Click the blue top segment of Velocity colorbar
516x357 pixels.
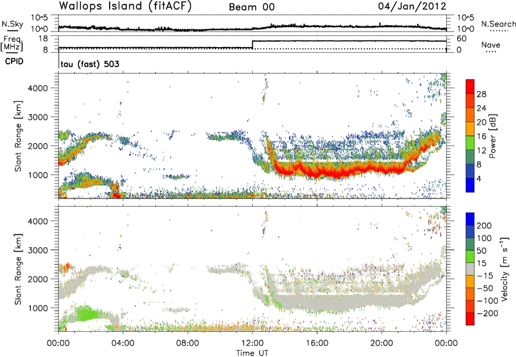(x=470, y=219)
